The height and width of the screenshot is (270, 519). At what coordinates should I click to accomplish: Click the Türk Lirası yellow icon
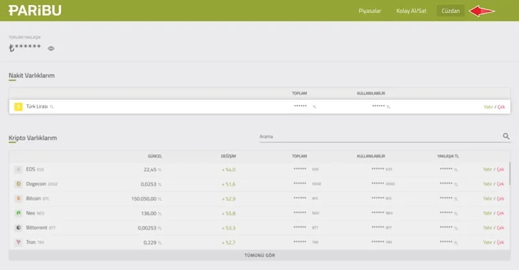point(18,106)
